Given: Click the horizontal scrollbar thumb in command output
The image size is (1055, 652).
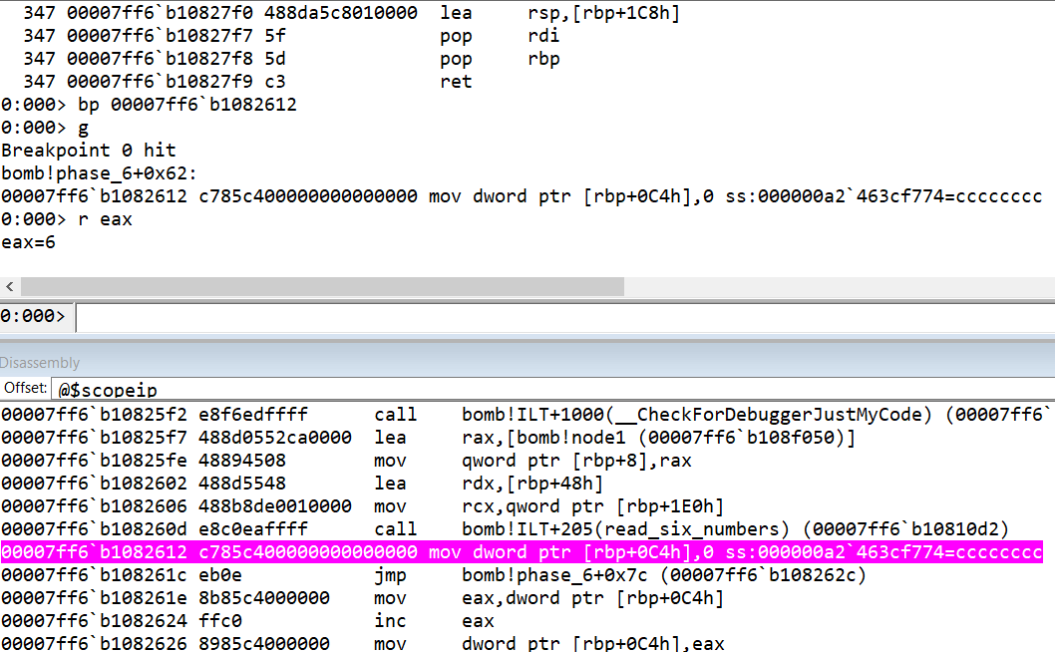Looking at the screenshot, I should coord(321,286).
